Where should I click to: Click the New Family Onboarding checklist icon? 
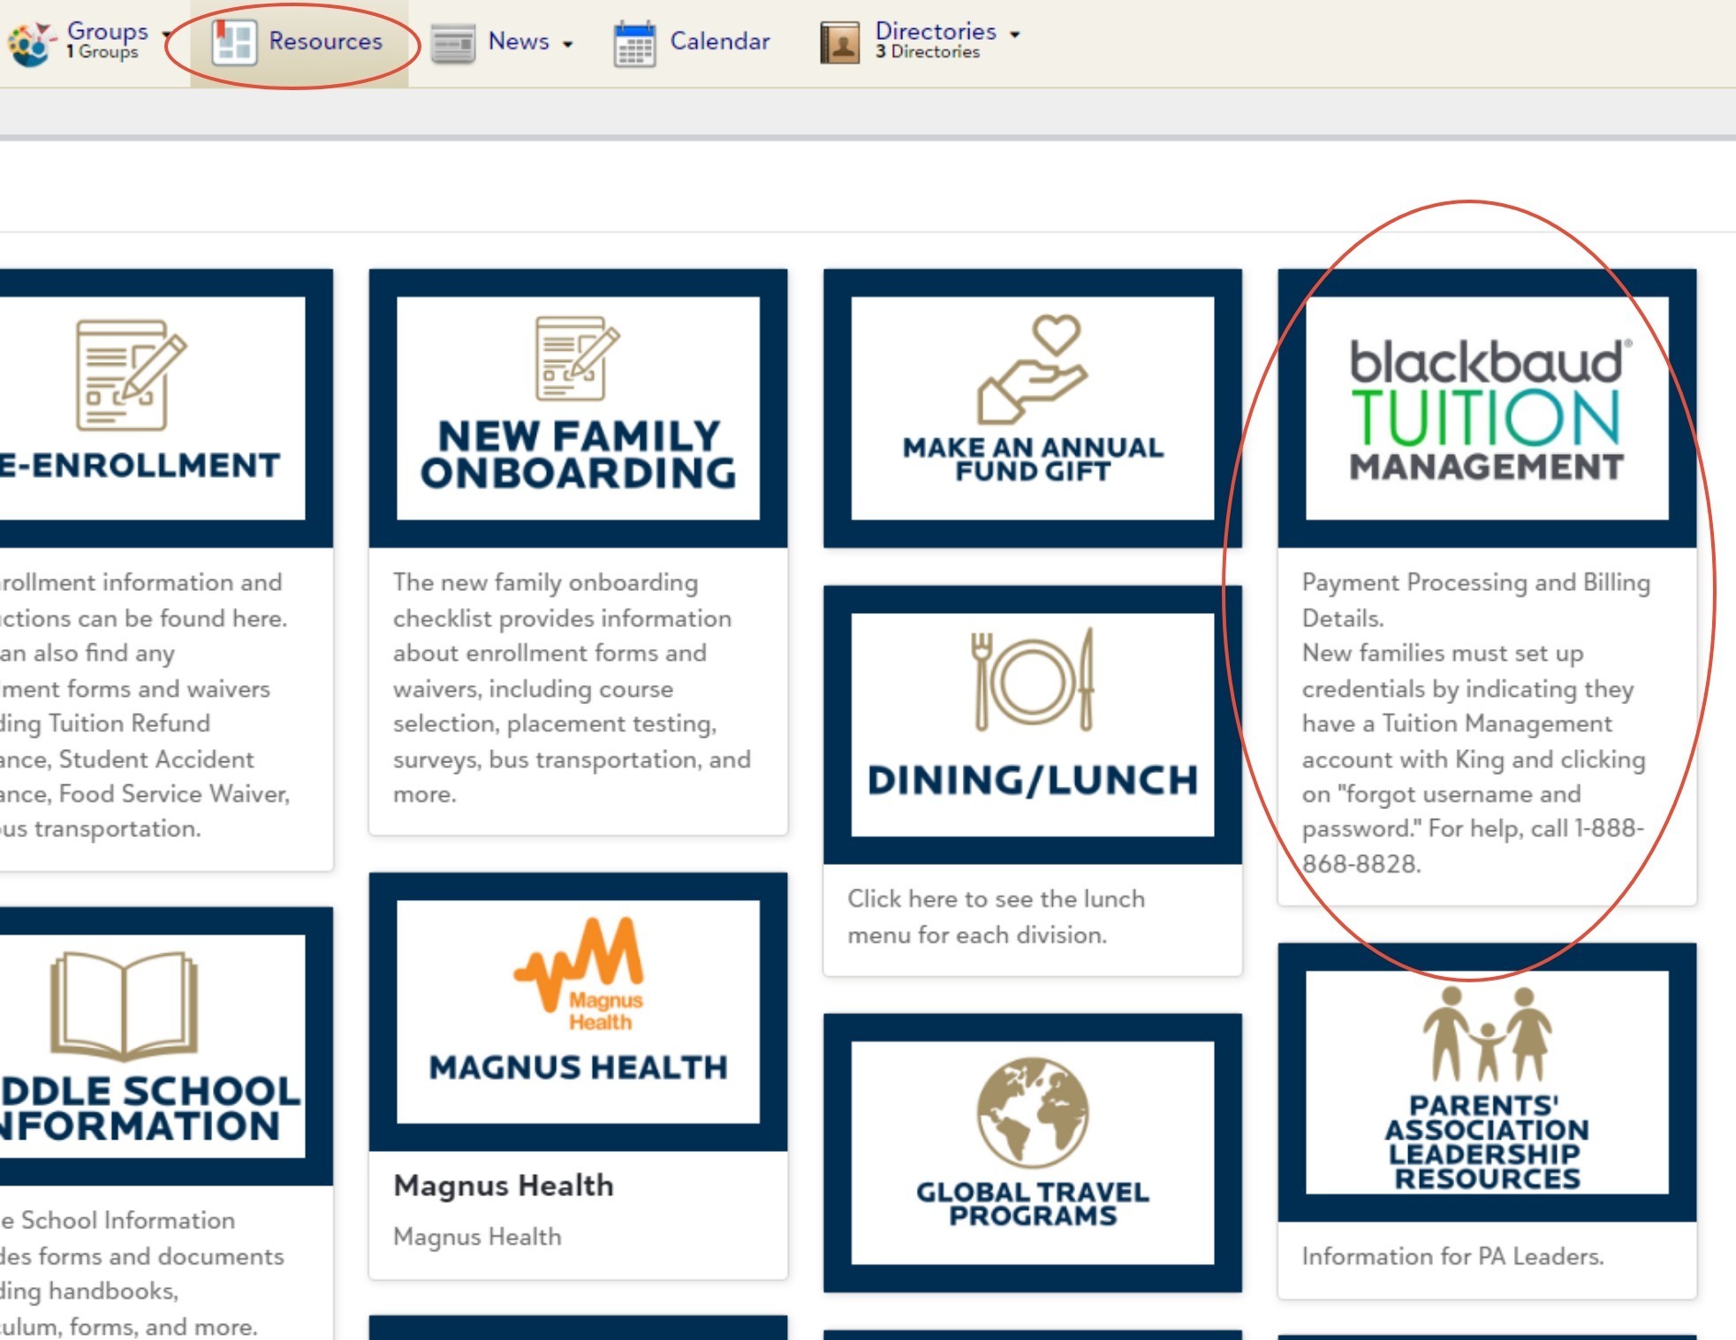578,358
